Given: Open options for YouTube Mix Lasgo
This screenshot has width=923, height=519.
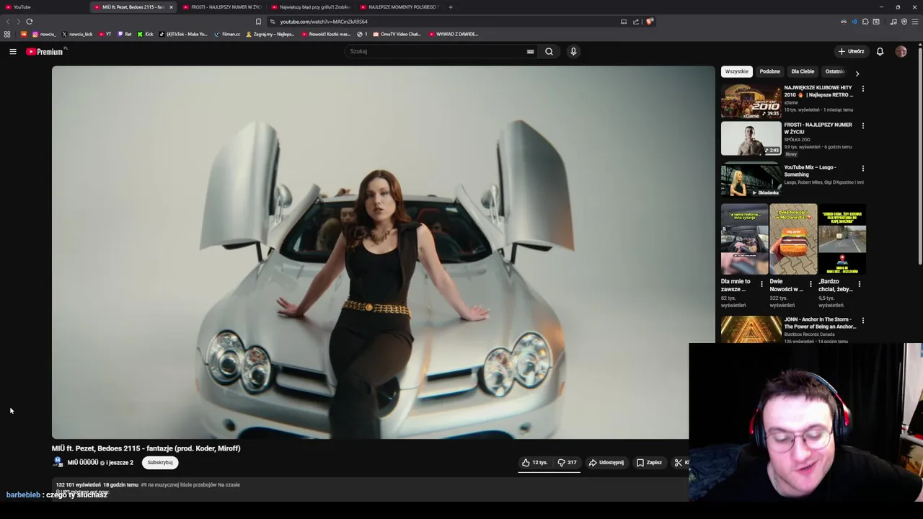Looking at the screenshot, I should click(862, 168).
